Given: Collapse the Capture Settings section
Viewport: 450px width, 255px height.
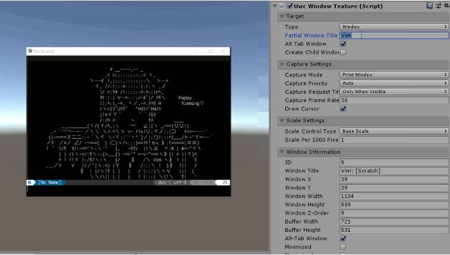Looking at the screenshot, I should point(282,64).
